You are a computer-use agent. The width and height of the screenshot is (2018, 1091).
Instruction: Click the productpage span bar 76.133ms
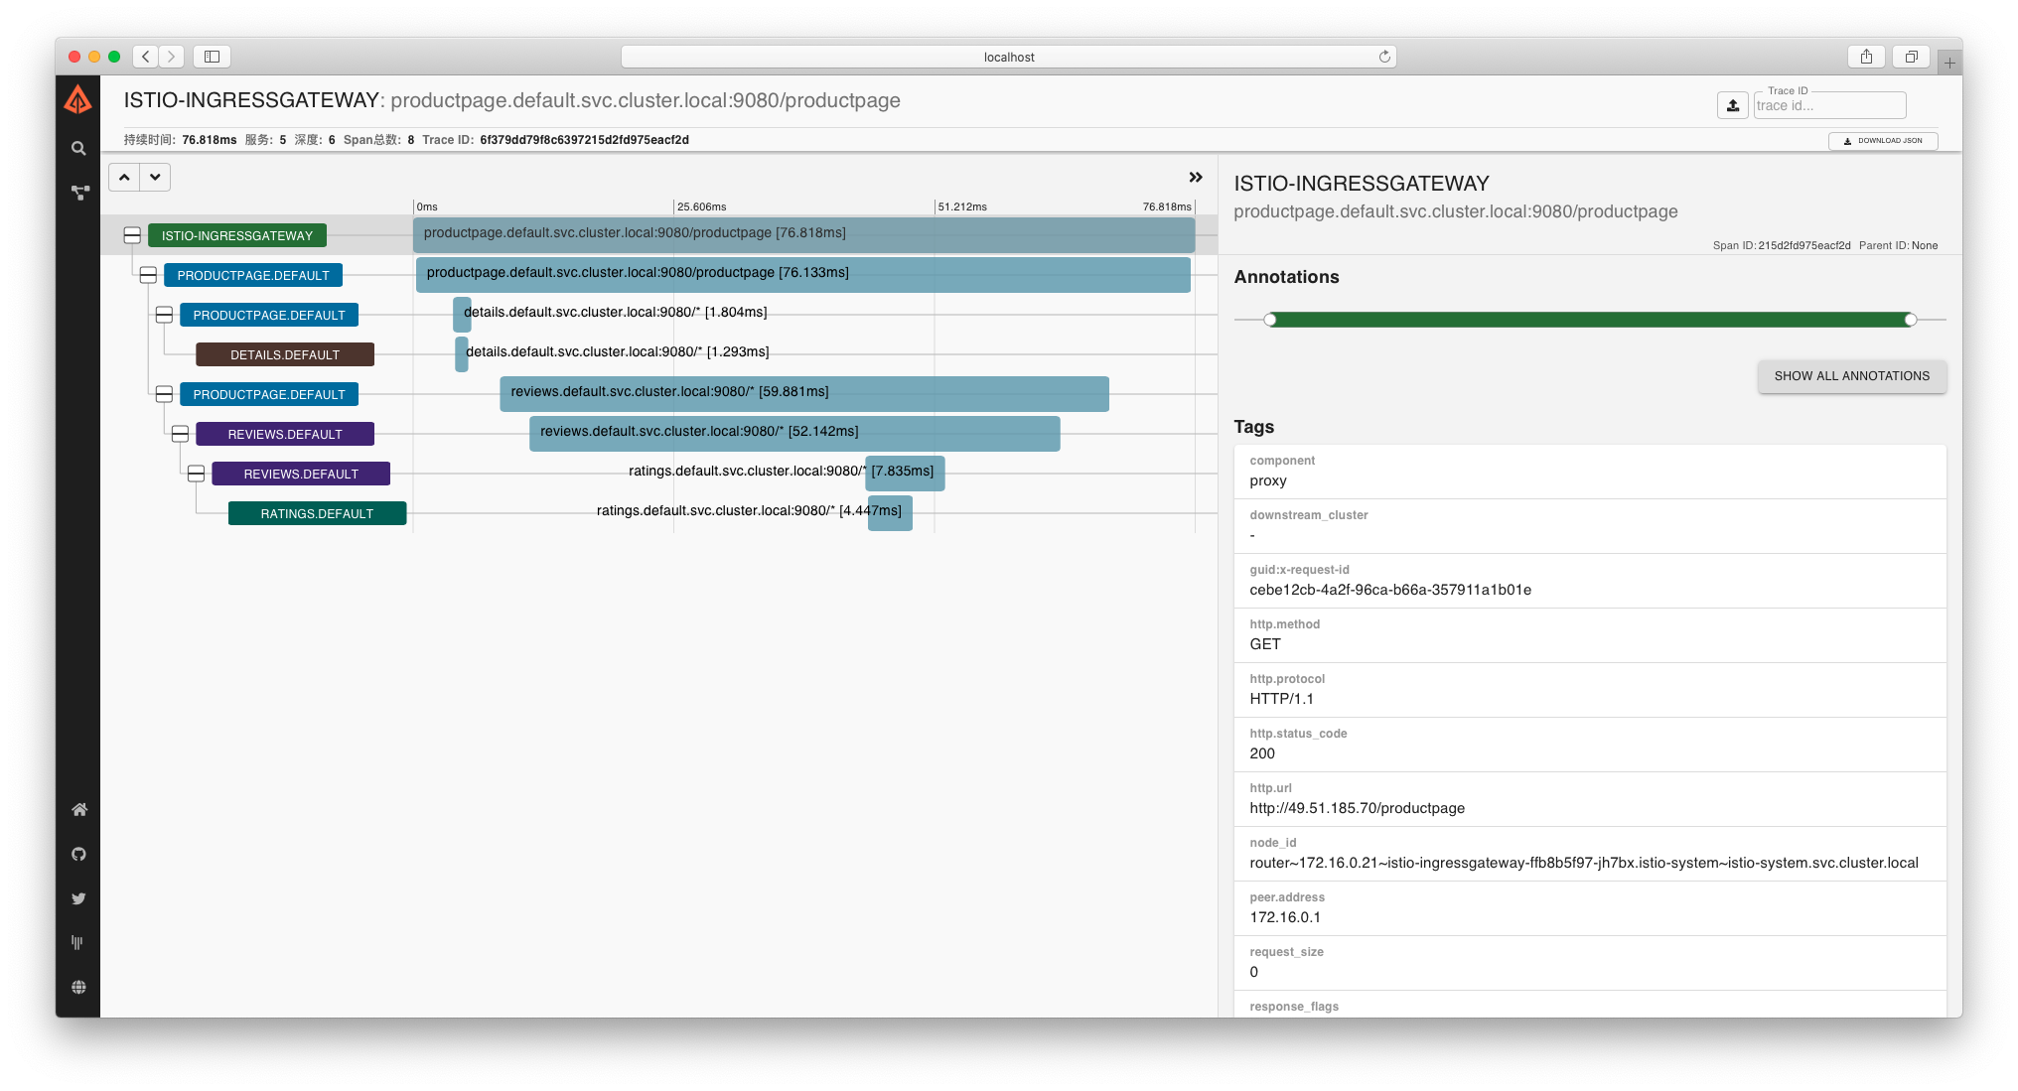(x=802, y=274)
